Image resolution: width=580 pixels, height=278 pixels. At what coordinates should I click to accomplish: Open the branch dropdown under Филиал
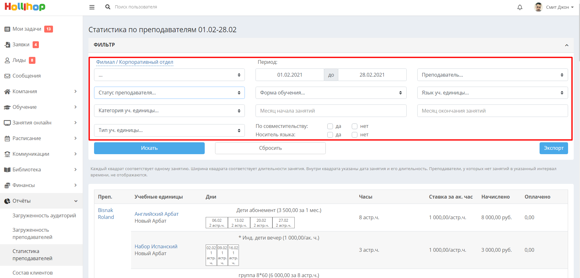pyautogui.click(x=169, y=75)
